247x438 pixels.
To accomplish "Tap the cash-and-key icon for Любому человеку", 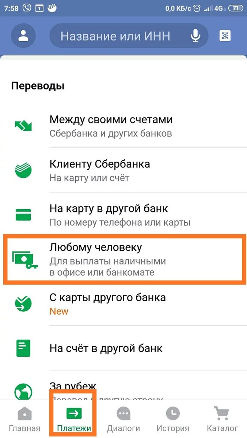I will click(24, 260).
